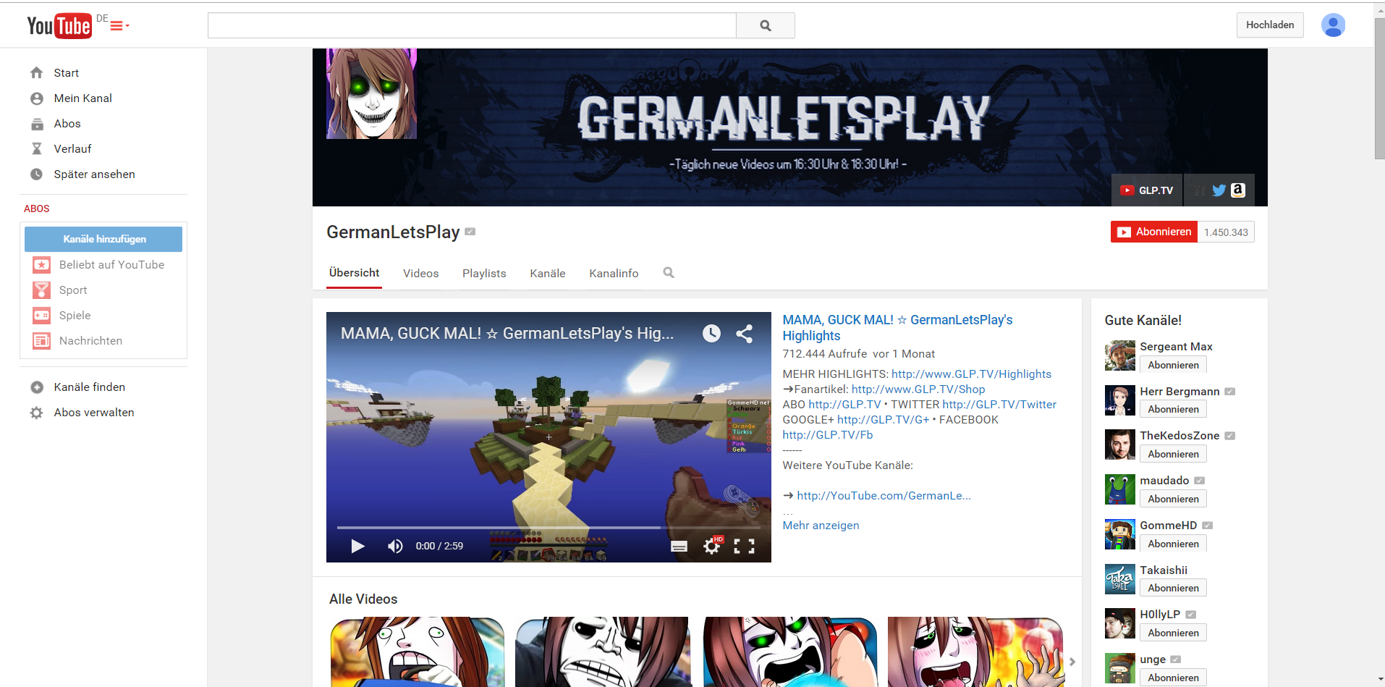This screenshot has height=687, width=1385.
Task: Open the Amazon link in channel banner
Action: pos(1238,190)
